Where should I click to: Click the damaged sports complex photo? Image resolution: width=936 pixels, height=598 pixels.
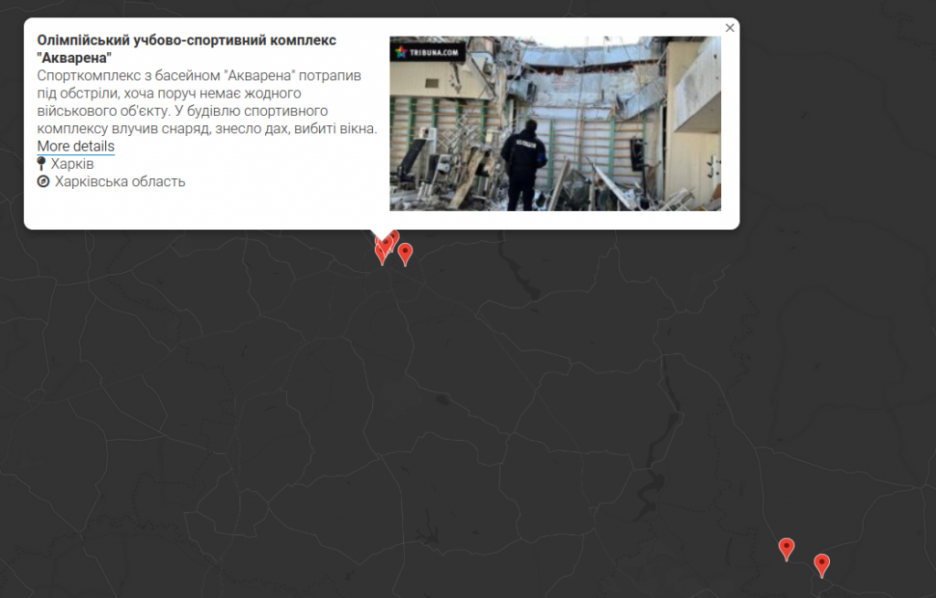[555, 123]
